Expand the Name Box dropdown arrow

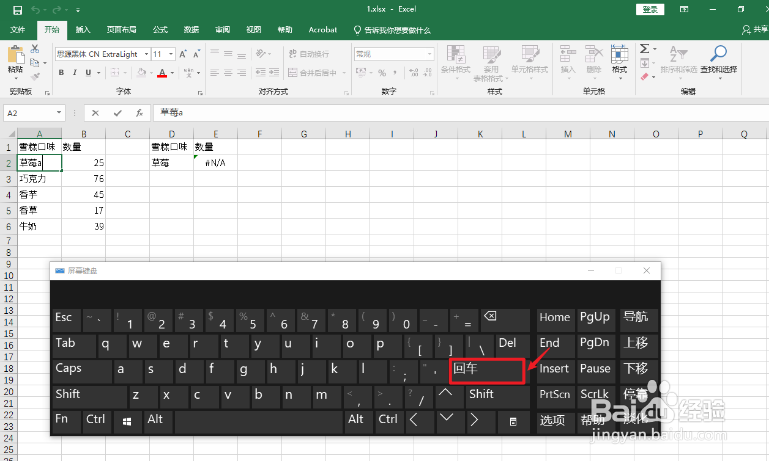point(59,113)
